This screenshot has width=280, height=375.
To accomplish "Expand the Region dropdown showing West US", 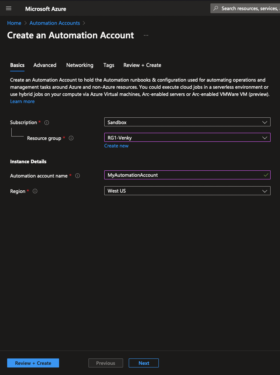I will (187, 191).
